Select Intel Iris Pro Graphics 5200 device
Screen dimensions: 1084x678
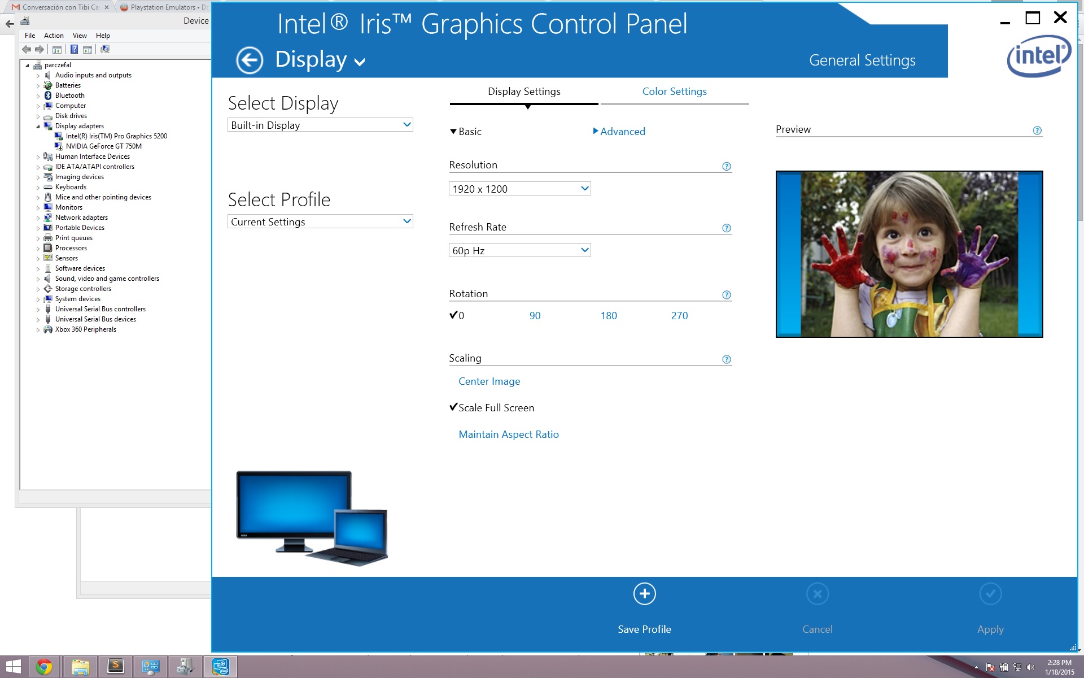tap(116, 136)
